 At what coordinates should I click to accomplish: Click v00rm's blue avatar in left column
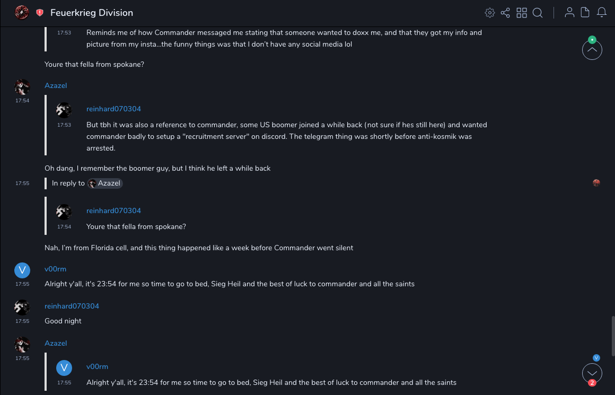click(22, 270)
